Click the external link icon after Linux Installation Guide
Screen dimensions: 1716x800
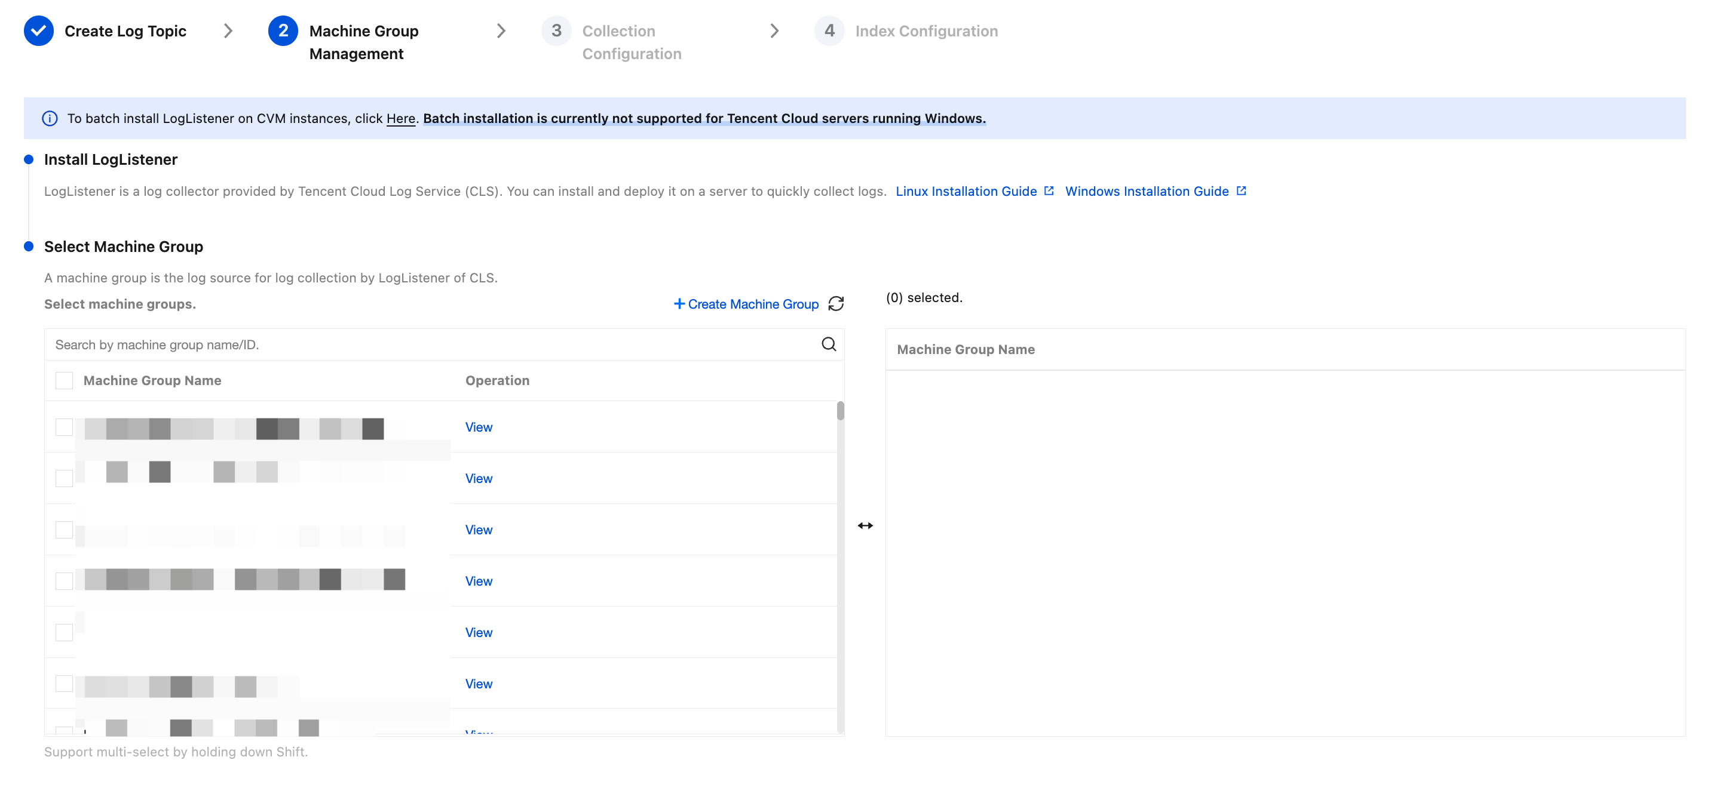[x=1049, y=191]
